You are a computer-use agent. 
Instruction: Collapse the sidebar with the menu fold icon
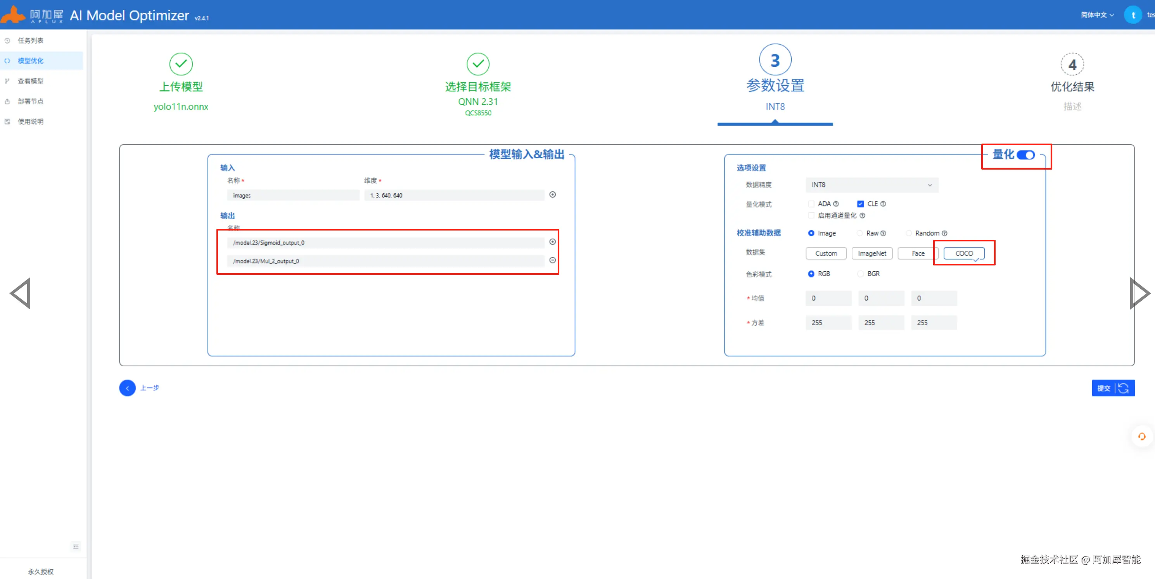coord(76,546)
